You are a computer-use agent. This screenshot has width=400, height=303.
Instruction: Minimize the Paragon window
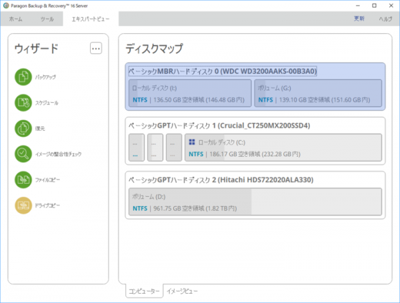tap(358, 5)
